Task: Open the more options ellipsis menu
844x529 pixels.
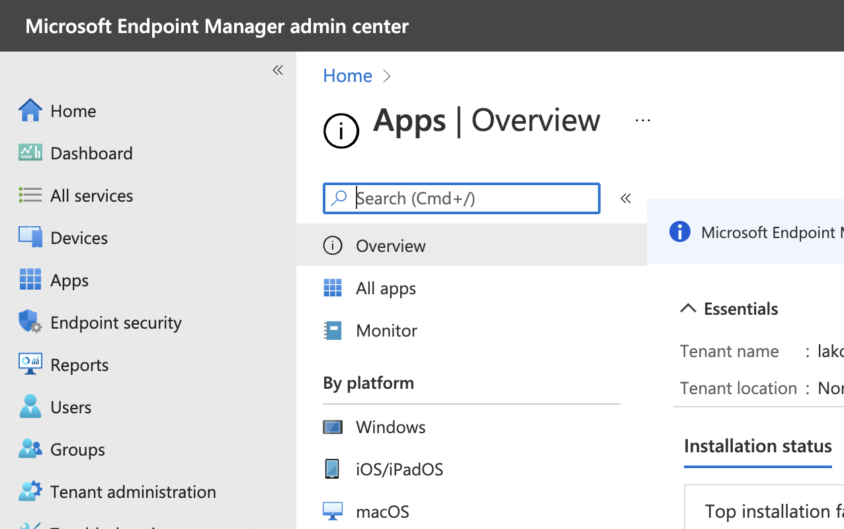Action: (643, 120)
